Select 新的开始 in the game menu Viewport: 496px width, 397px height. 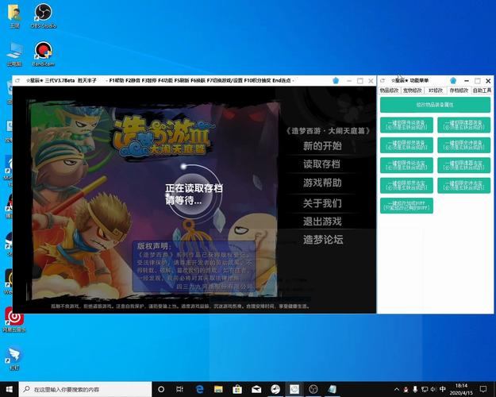point(322,145)
